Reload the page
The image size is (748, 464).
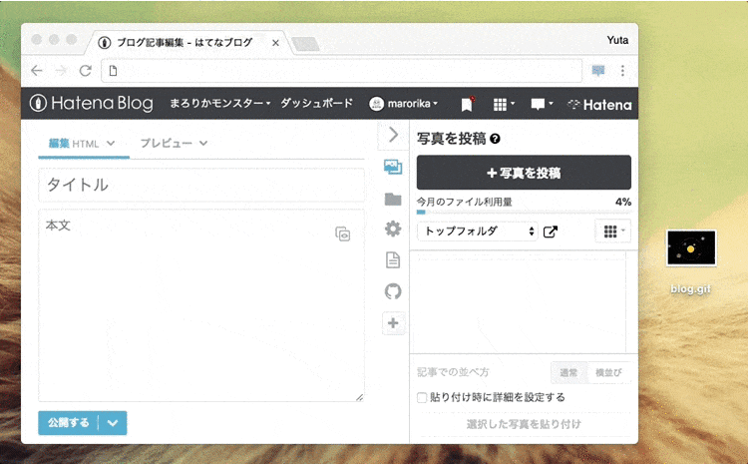click(86, 71)
